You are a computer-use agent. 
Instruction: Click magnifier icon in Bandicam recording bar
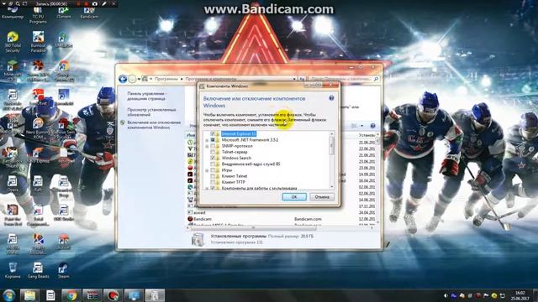[x=18, y=3]
